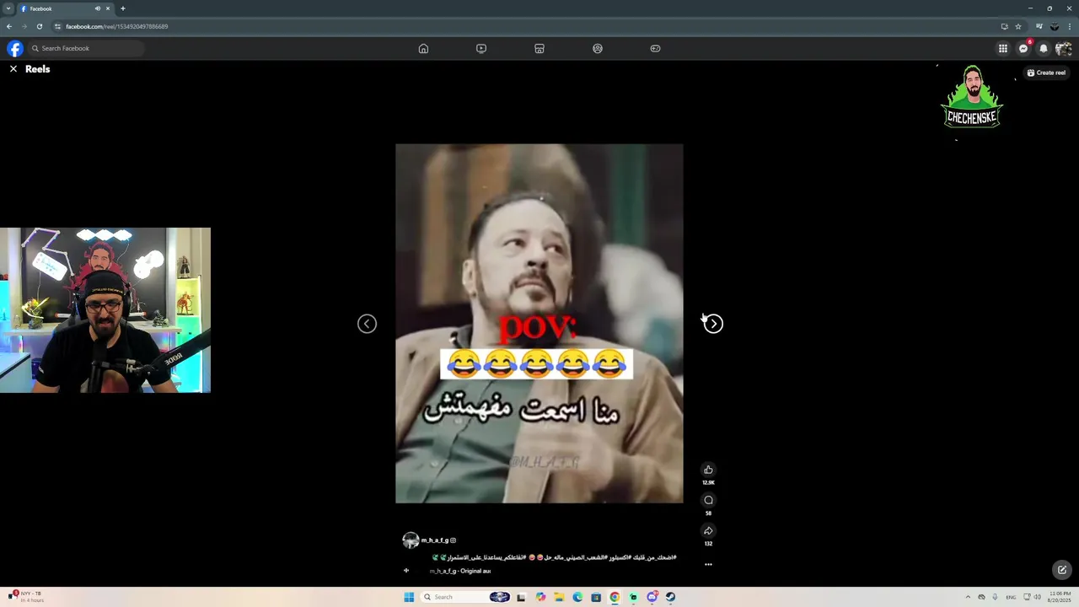Open File Explorer from the taskbar
Screen dimensions: 1079x607
point(558,597)
